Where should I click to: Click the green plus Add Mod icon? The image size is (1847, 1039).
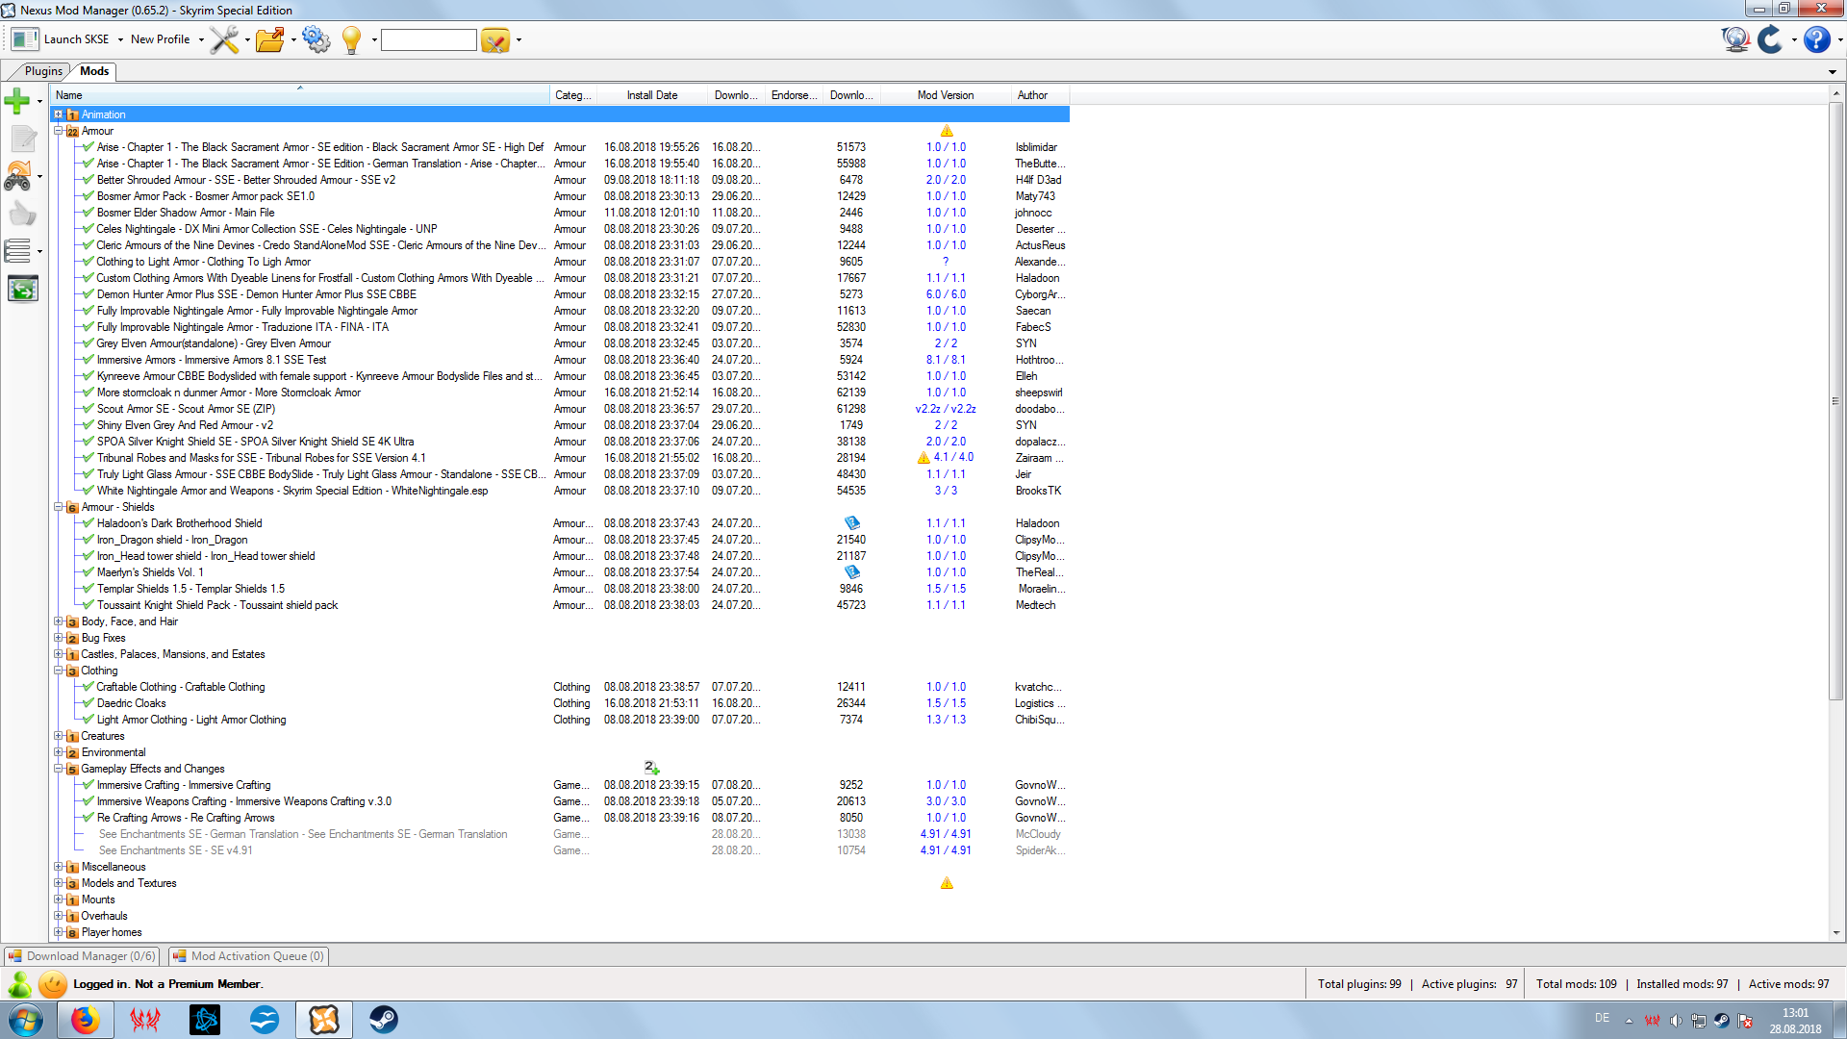(17, 100)
